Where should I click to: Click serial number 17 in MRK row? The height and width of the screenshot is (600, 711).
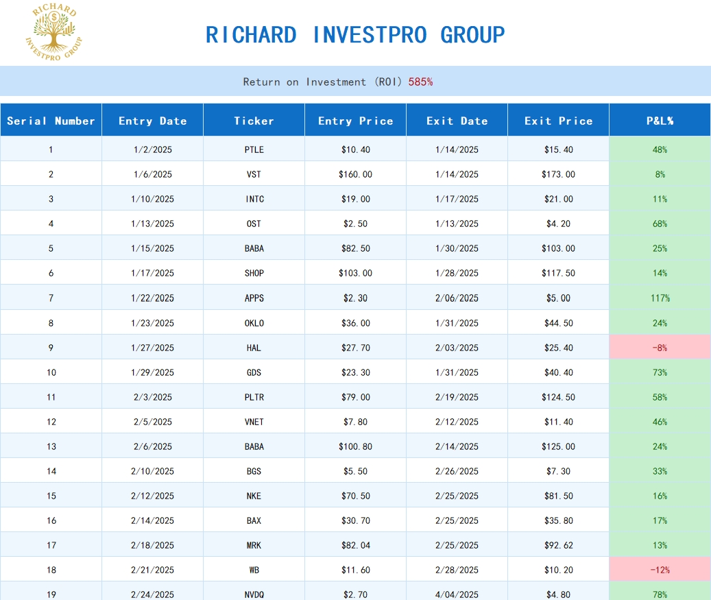click(51, 544)
